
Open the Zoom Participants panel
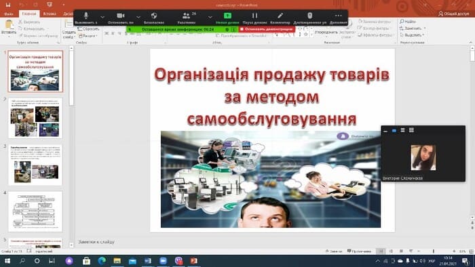[187, 18]
